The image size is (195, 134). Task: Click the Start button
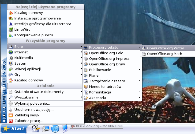[x=14, y=129]
